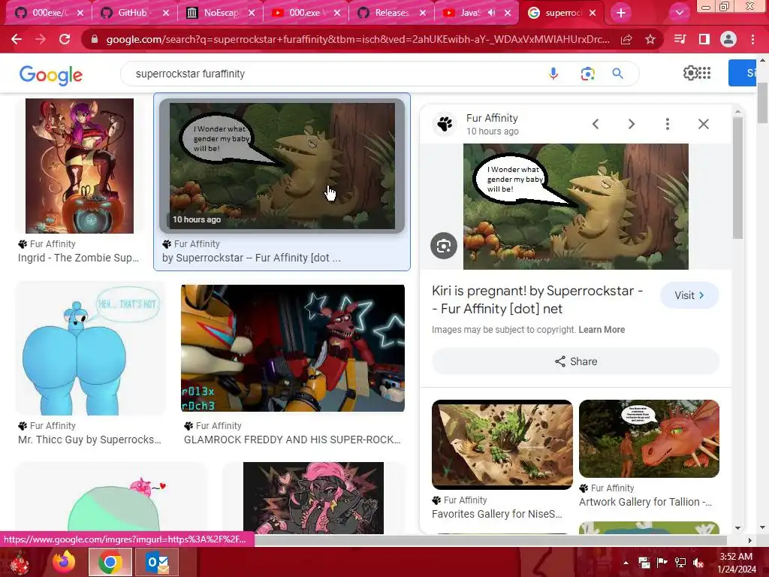Screen dimensions: 769x577
Task: Open the Ingrid Zombie thumbnail
Action: [x=80, y=166]
